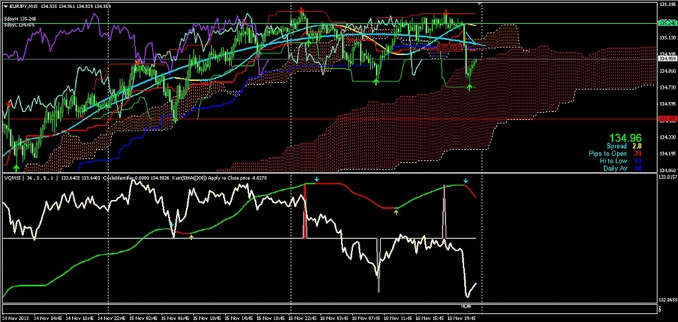Click the chart shift triangle on the top edge
The height and width of the screenshot is (322, 678).
(x=479, y=3)
